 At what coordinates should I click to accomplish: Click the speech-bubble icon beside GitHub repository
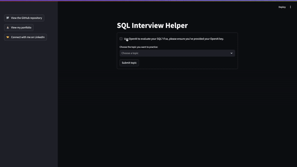pos(8,18)
